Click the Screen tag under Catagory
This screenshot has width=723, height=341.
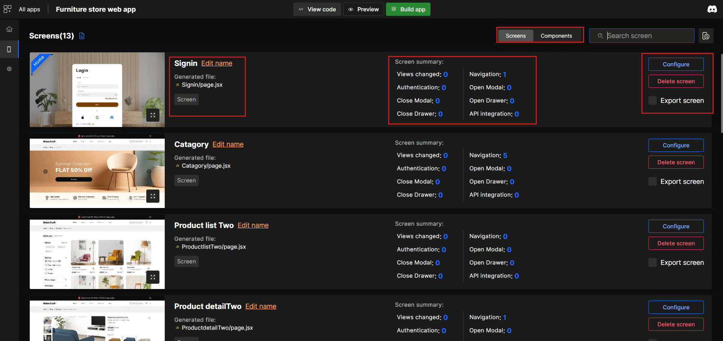(187, 180)
